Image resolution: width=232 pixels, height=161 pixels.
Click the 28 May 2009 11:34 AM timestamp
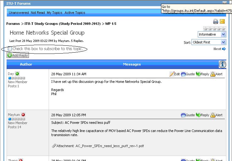pyautogui.click(x=69, y=74)
